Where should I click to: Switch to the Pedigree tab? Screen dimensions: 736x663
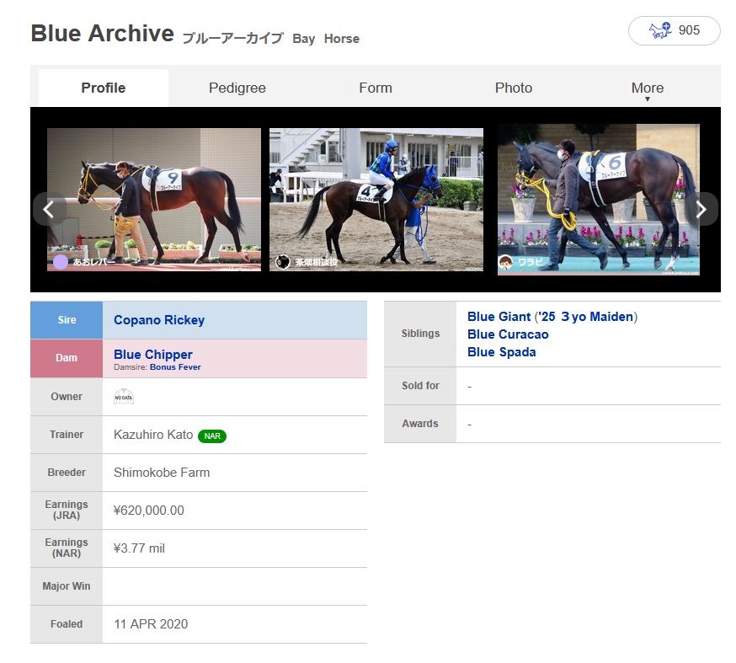237,88
